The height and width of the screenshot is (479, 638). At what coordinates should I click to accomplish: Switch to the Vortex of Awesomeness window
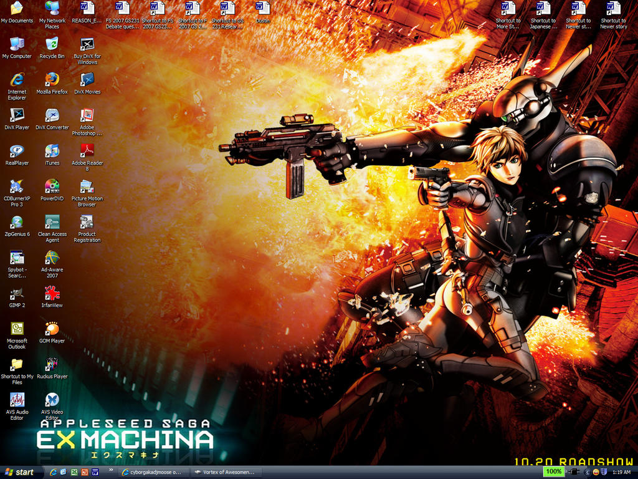[224, 472]
